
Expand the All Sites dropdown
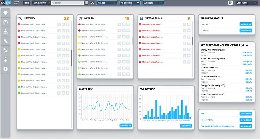tap(106, 2)
